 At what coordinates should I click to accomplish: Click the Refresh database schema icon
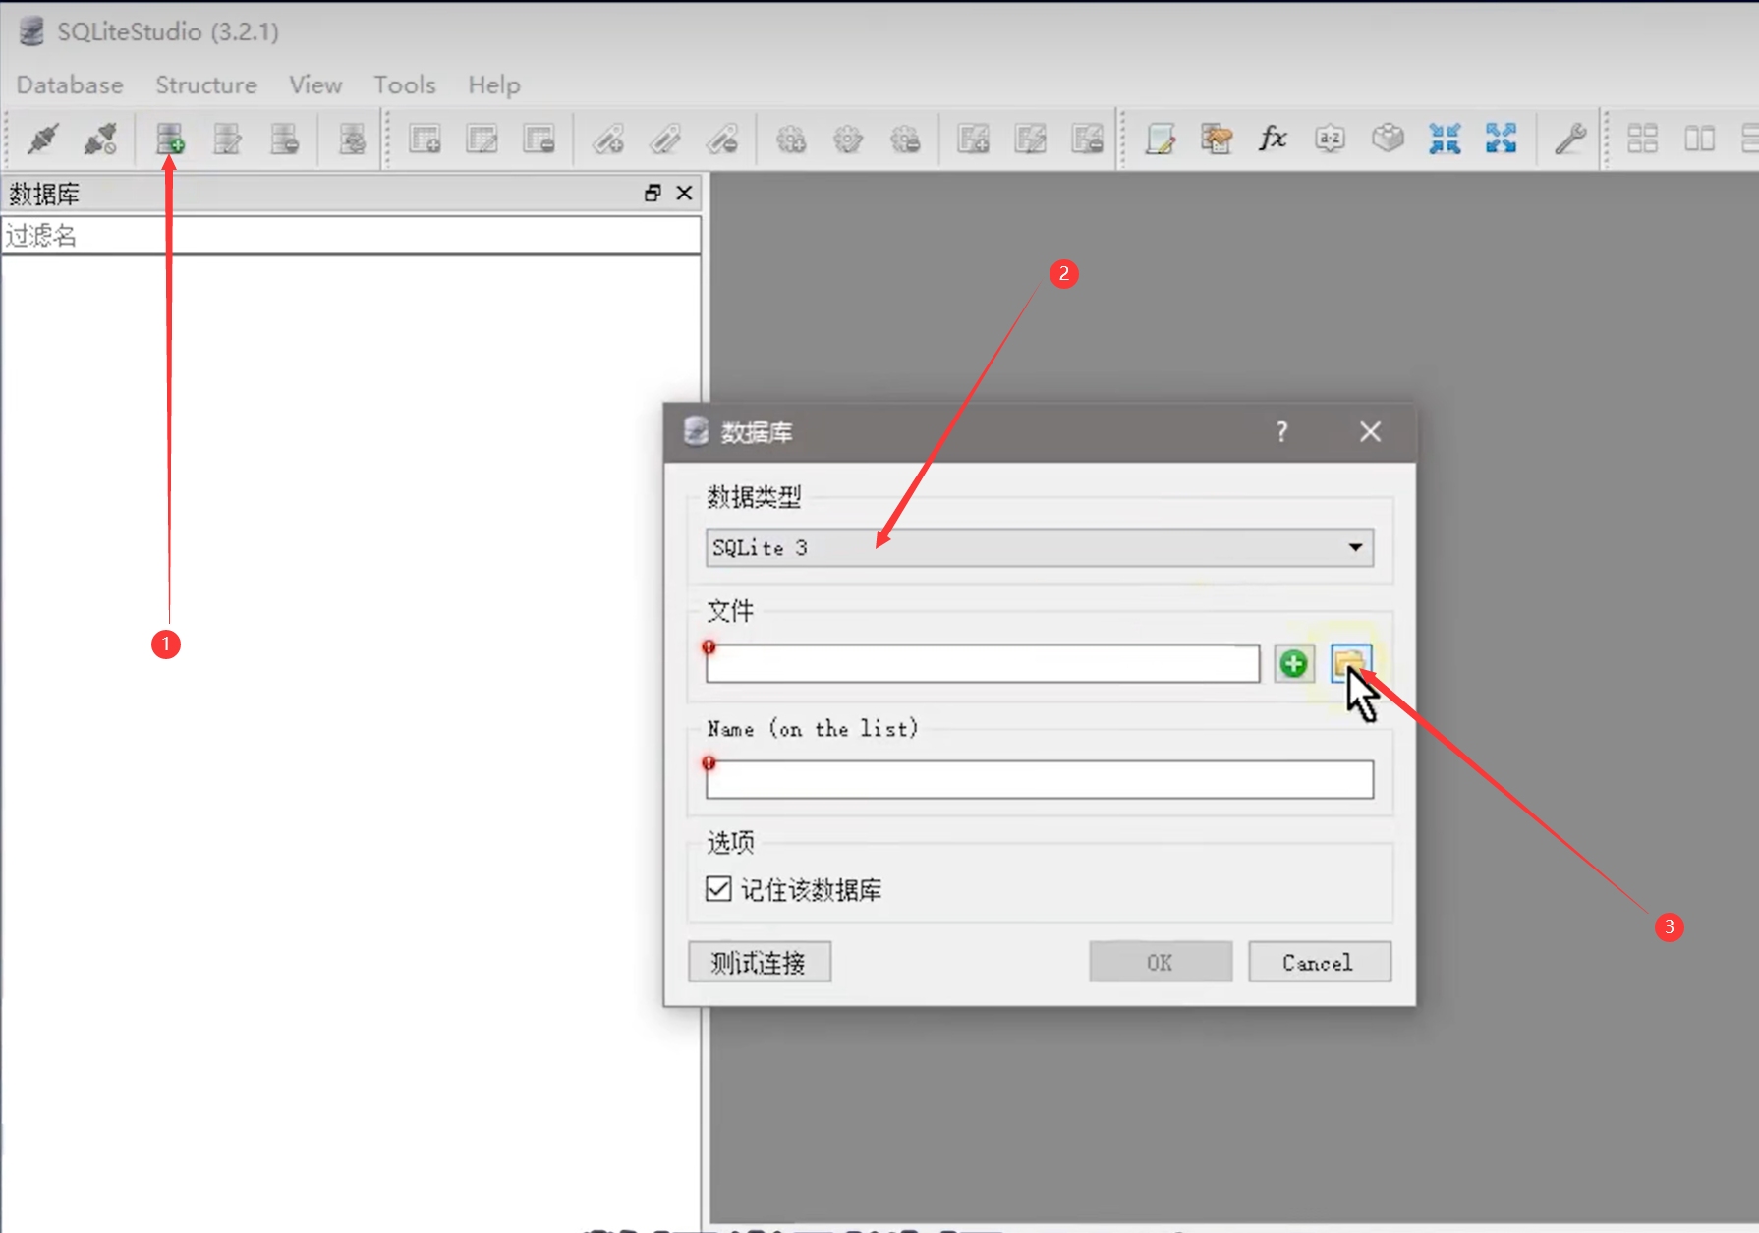352,139
